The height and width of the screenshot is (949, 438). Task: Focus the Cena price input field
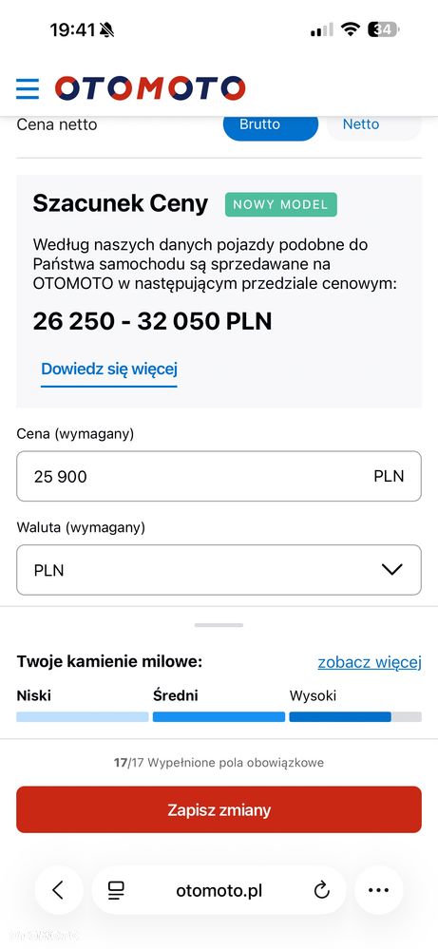click(x=219, y=476)
